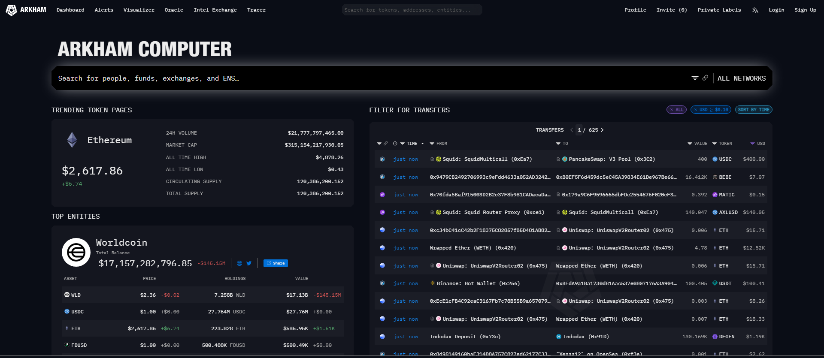
Task: Click the filter icon next to USD column
Action: (752, 144)
